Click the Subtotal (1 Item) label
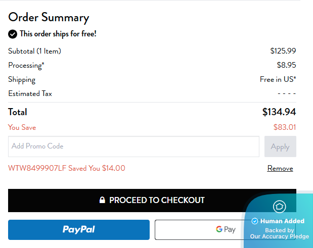The image size is (313, 248). pos(34,51)
